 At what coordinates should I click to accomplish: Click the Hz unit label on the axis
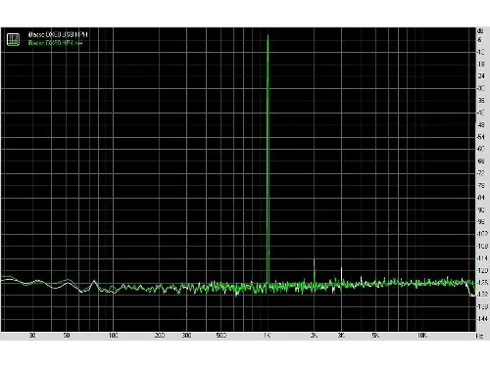point(480,336)
